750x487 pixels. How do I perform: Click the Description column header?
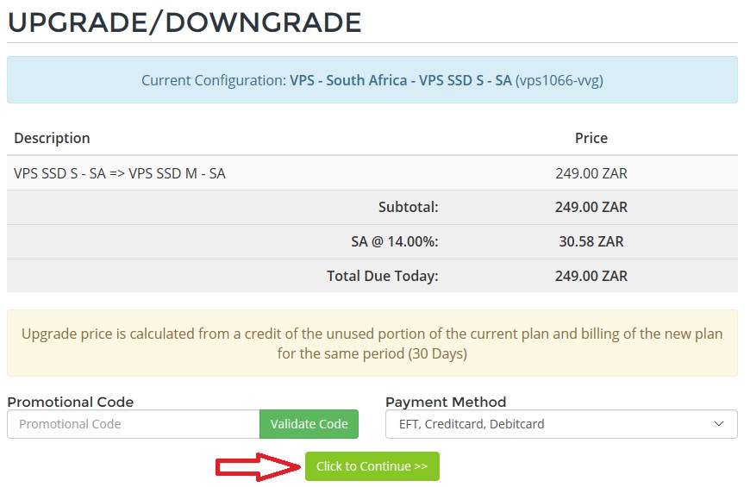click(52, 138)
